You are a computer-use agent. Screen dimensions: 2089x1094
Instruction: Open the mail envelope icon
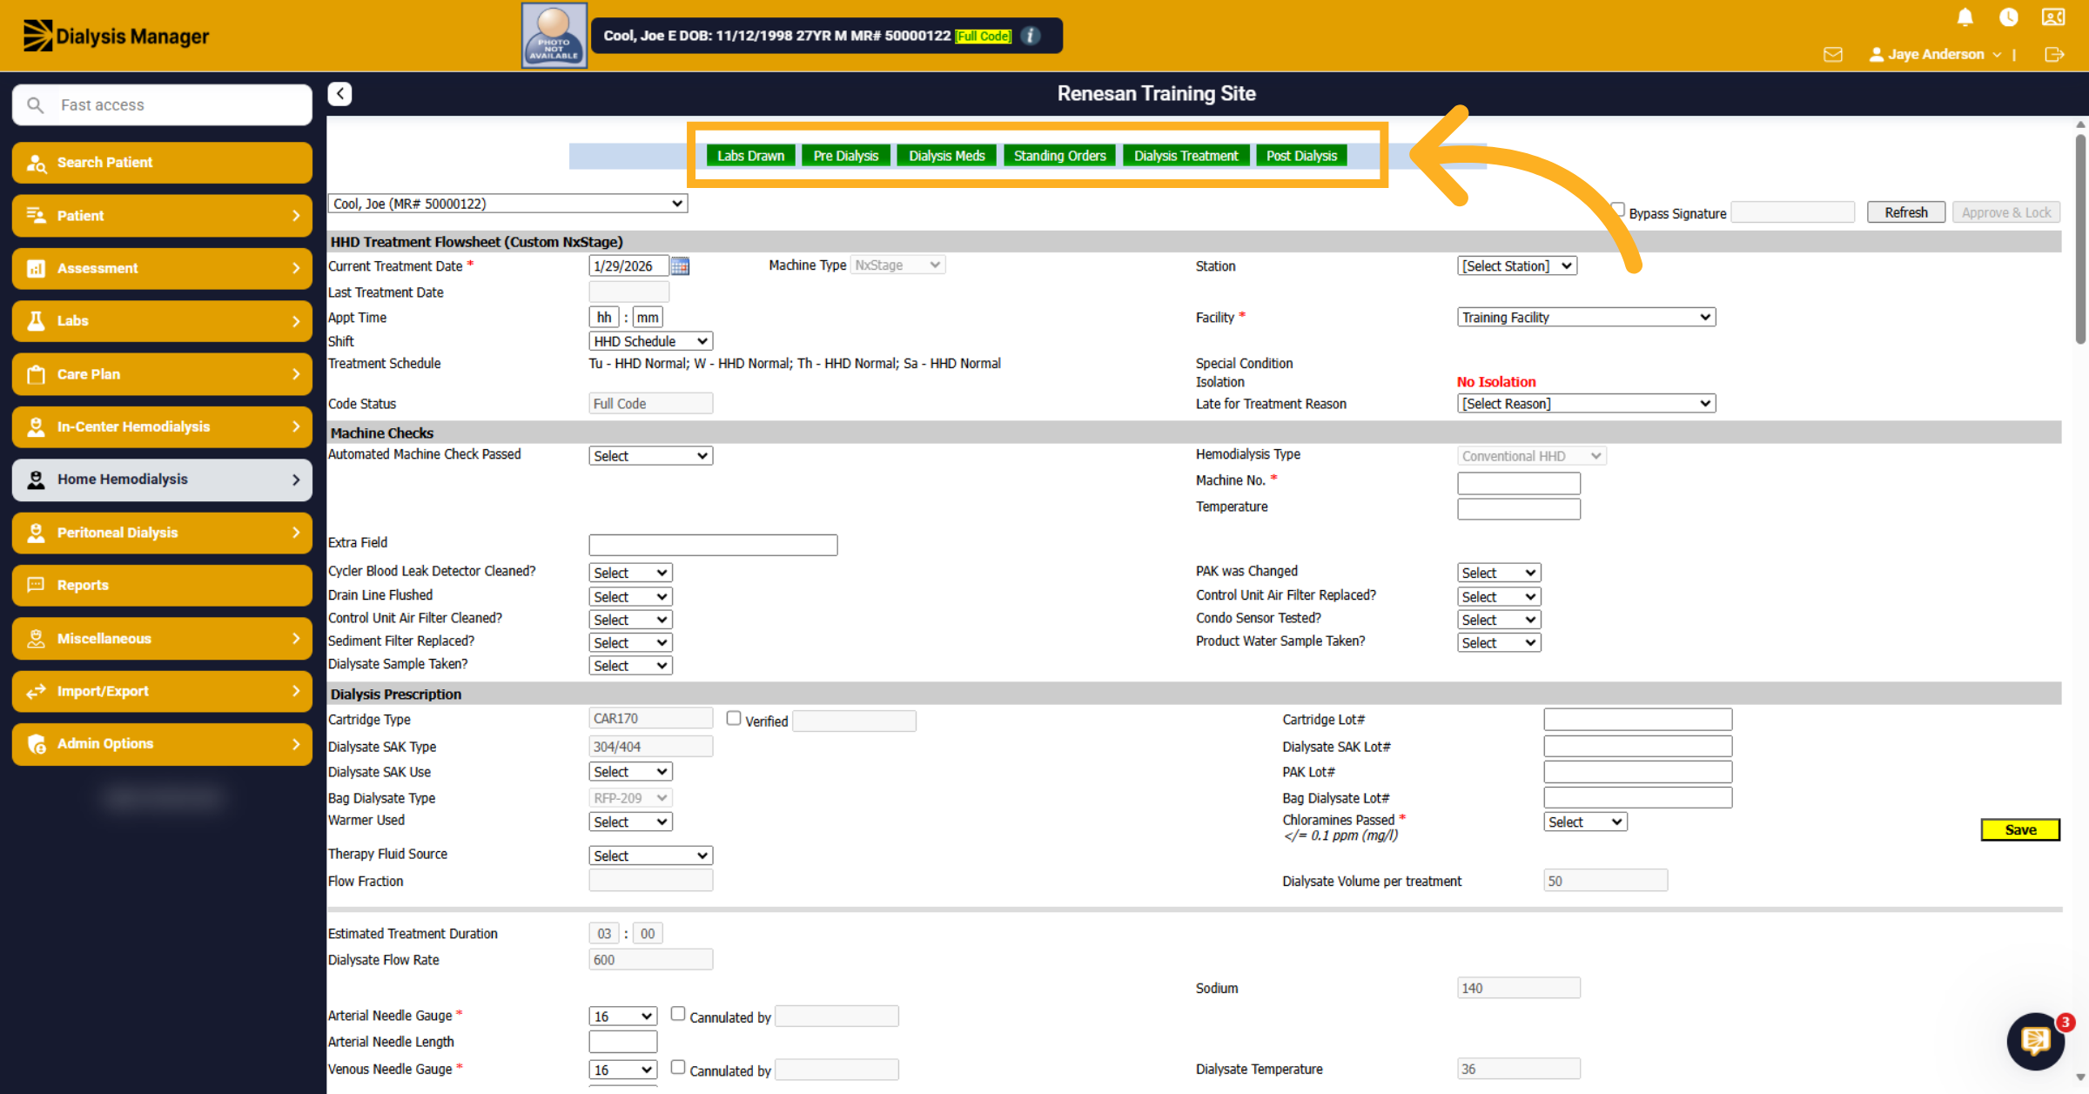[1833, 54]
